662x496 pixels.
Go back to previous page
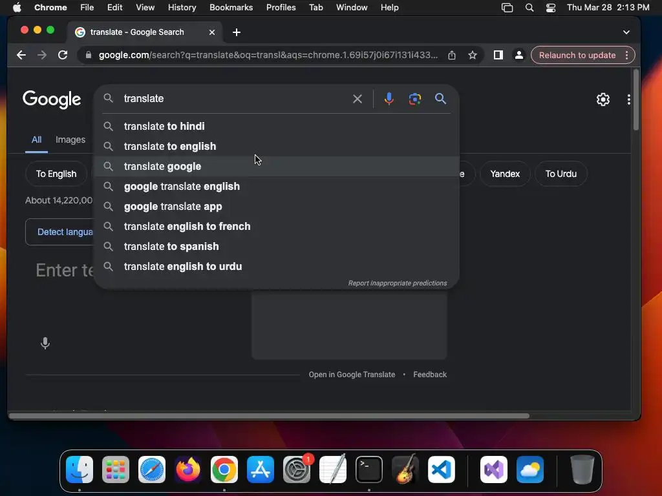(x=21, y=55)
